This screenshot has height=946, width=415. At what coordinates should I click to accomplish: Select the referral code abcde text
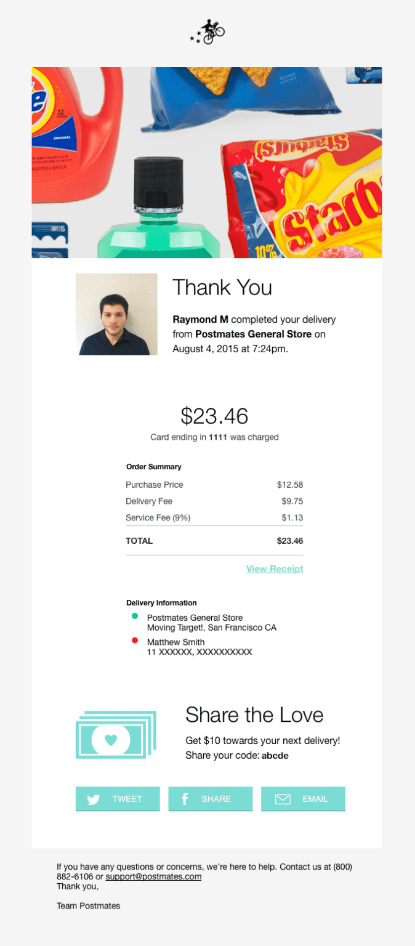pos(275,755)
